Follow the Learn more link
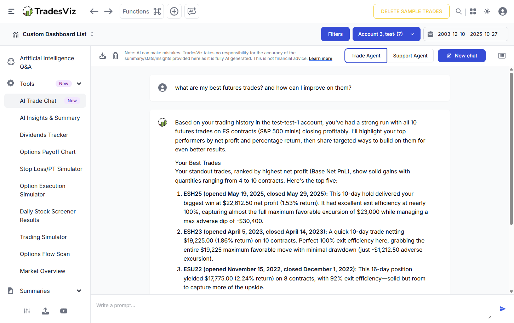Screen dimensions: 514x323 pos(320,59)
